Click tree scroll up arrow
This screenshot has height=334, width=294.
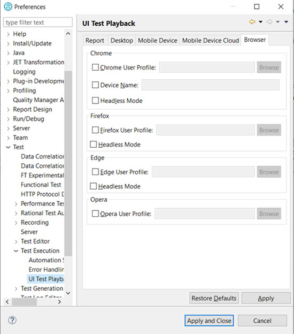point(68,34)
